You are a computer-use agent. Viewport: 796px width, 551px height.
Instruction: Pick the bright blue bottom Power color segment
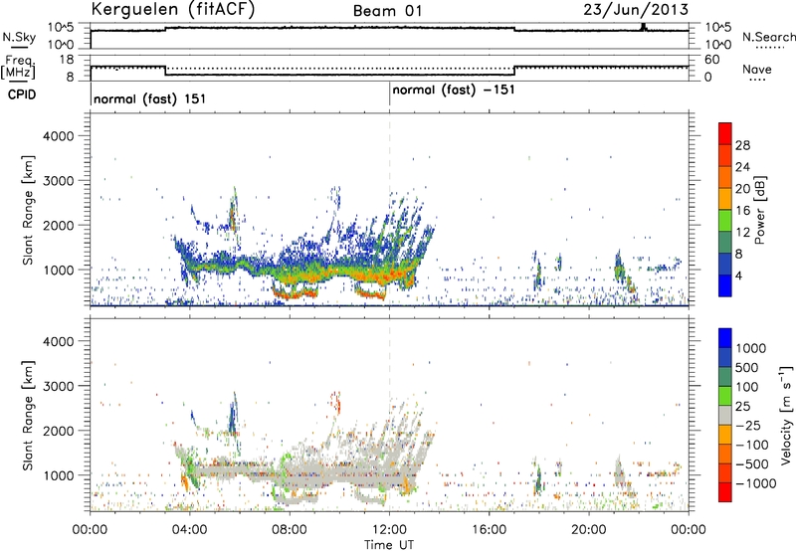coord(725,285)
